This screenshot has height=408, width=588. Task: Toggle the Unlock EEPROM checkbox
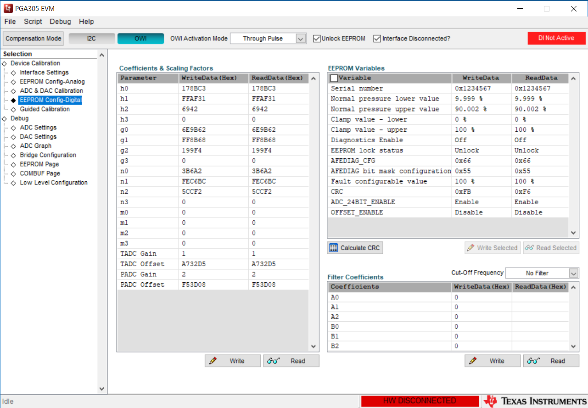click(317, 39)
